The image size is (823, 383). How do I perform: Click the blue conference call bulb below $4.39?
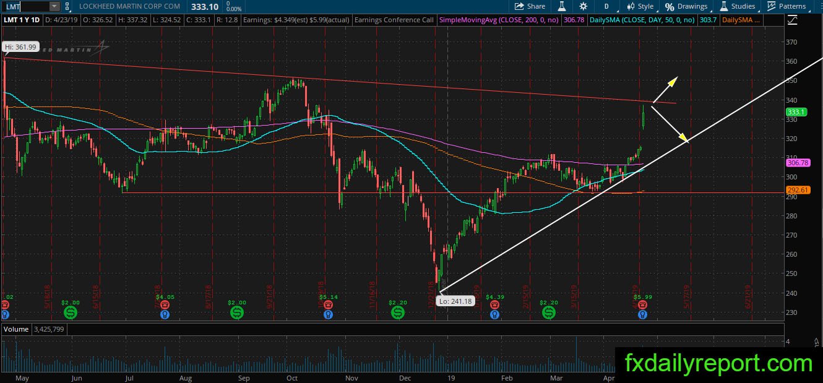[494, 314]
